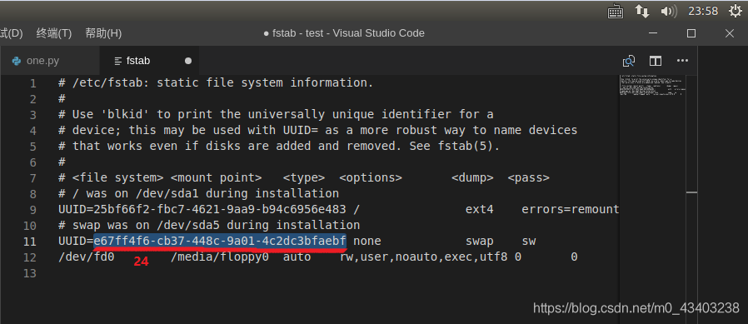The height and width of the screenshot is (324, 748).
Task: Click the fstab tab file icon
Action: point(117,61)
